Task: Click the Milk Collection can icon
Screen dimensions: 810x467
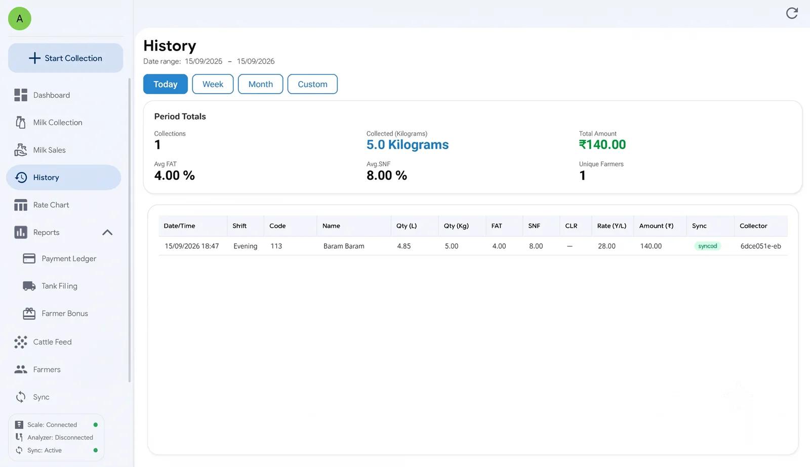Action: point(21,122)
